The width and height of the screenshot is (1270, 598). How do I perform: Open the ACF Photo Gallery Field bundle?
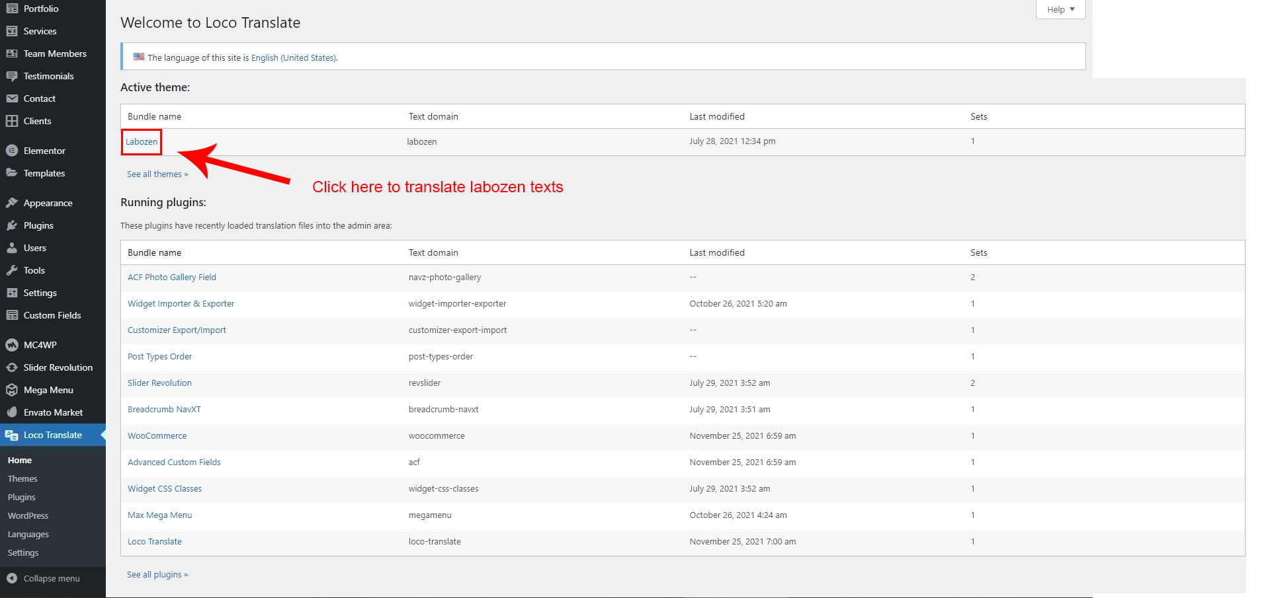172,277
